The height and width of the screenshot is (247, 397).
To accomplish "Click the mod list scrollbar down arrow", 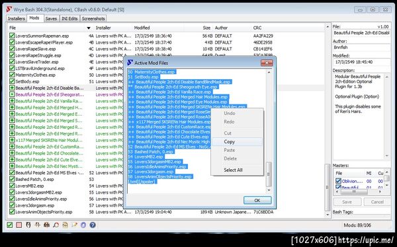I will 328,215.
